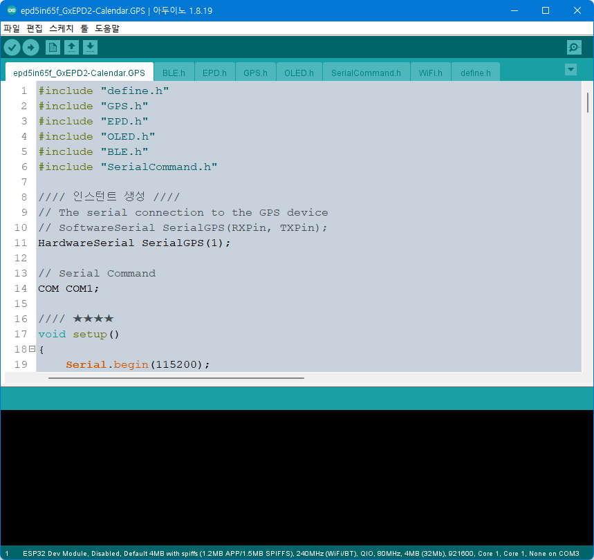
Task: Click the '// Serial Command' comment
Action: [x=97, y=273]
